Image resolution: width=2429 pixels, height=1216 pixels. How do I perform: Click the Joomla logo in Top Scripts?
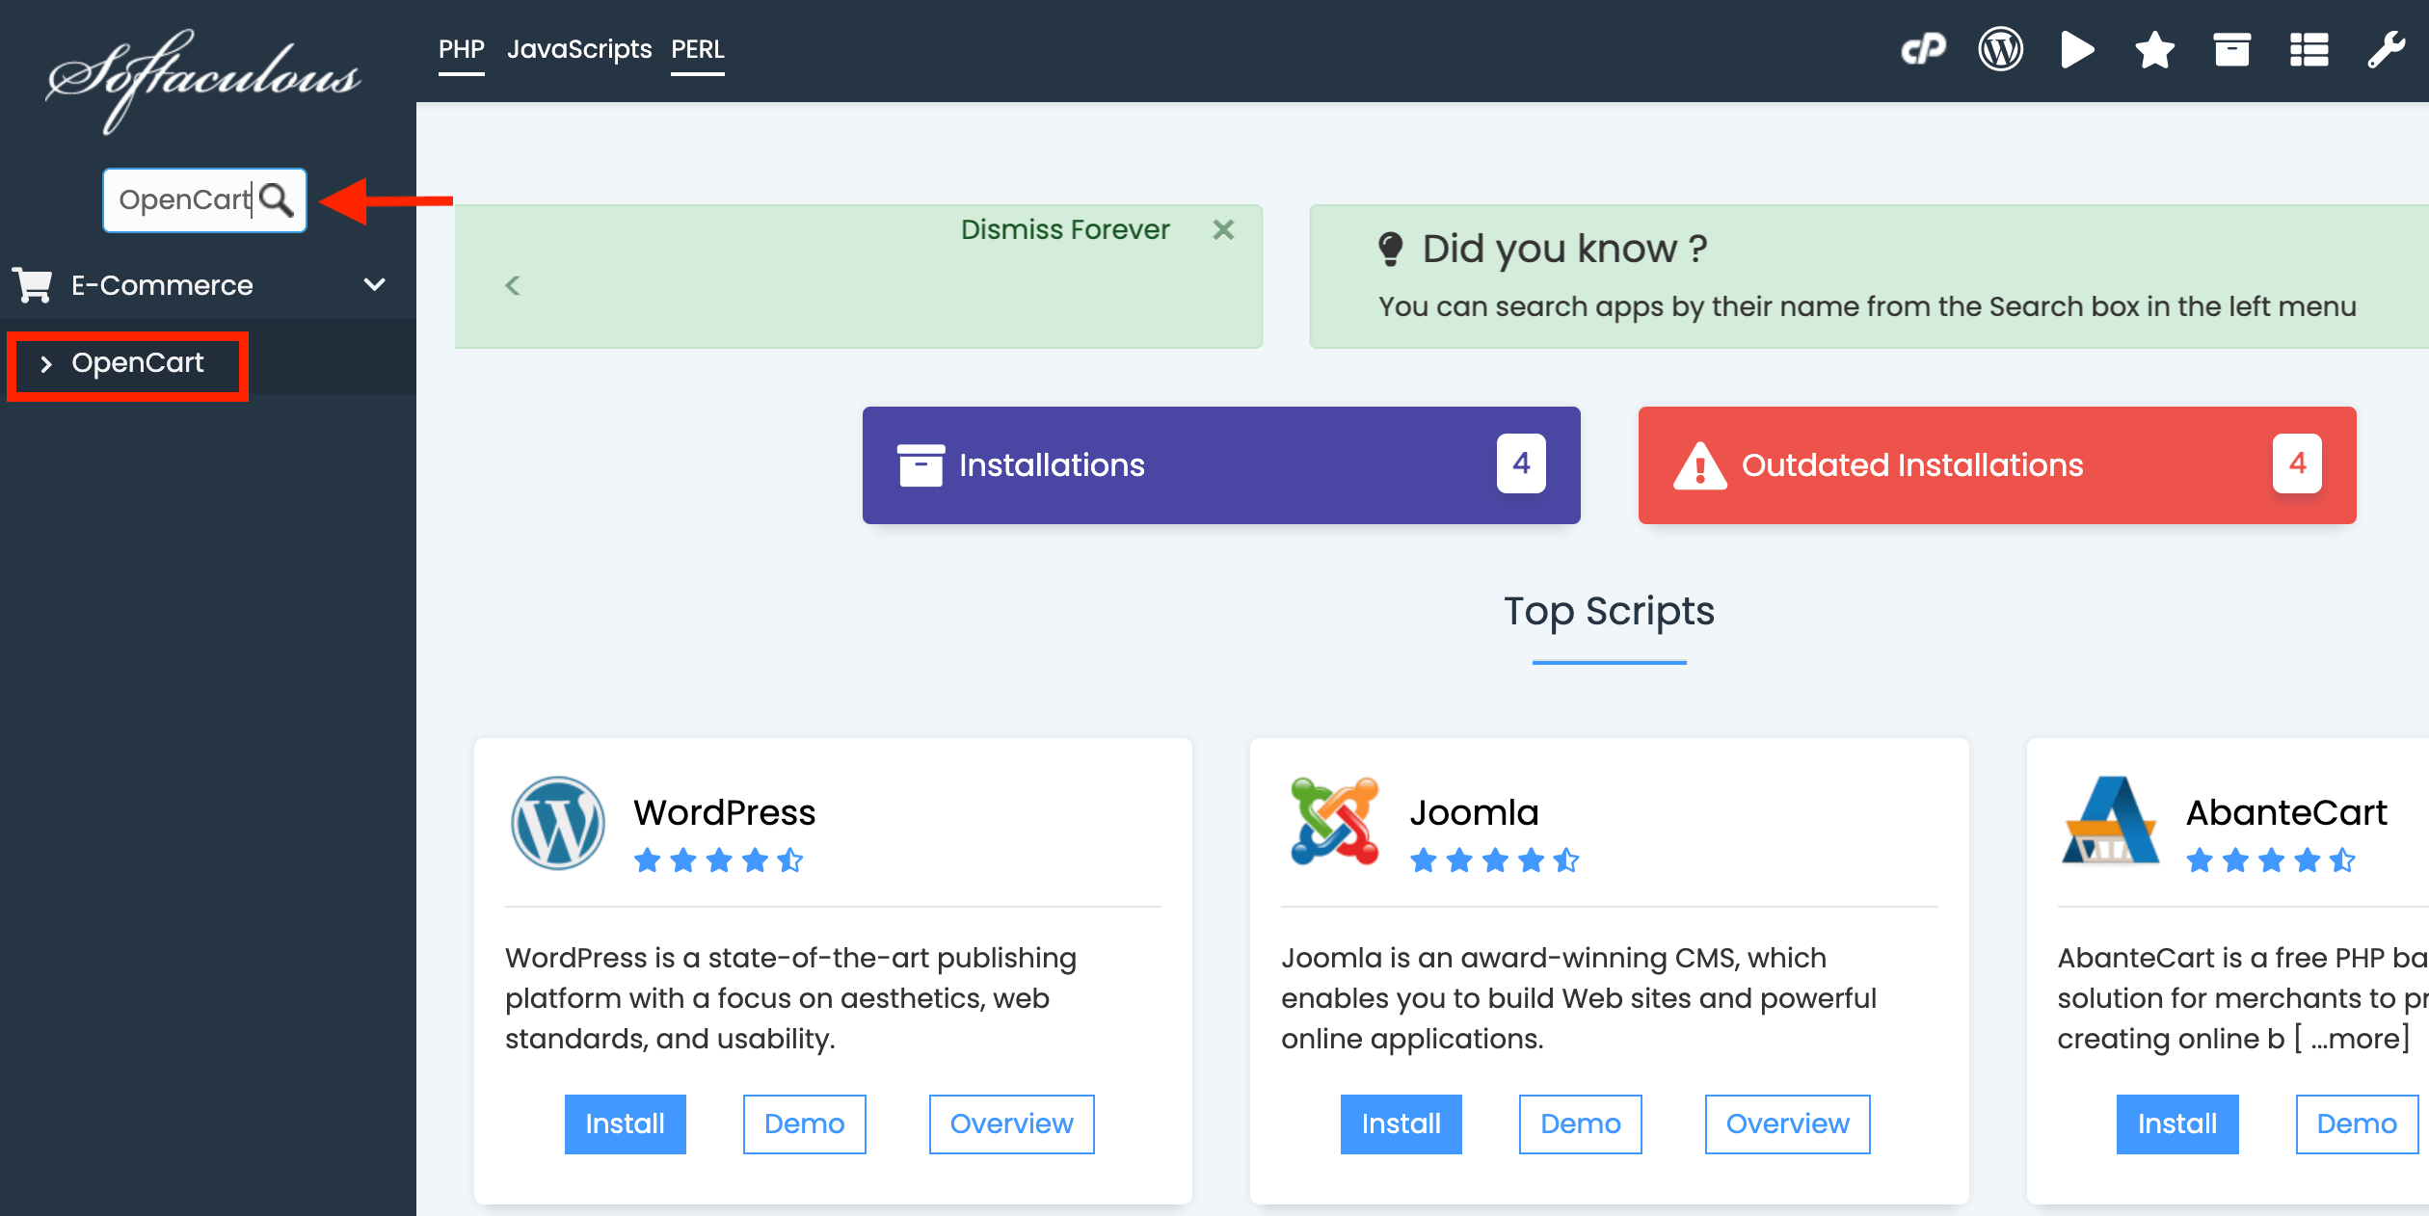(x=1334, y=821)
